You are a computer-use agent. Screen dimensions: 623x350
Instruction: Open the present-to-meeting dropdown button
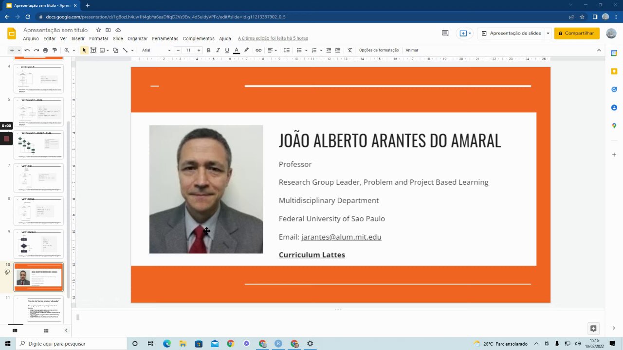click(465, 33)
